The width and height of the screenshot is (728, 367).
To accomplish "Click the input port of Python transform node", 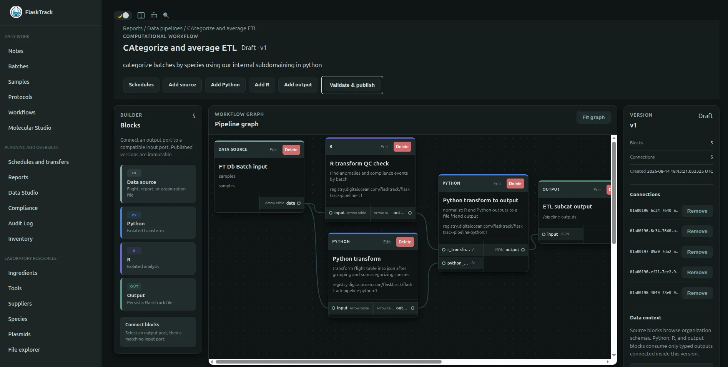I will [x=334, y=308].
